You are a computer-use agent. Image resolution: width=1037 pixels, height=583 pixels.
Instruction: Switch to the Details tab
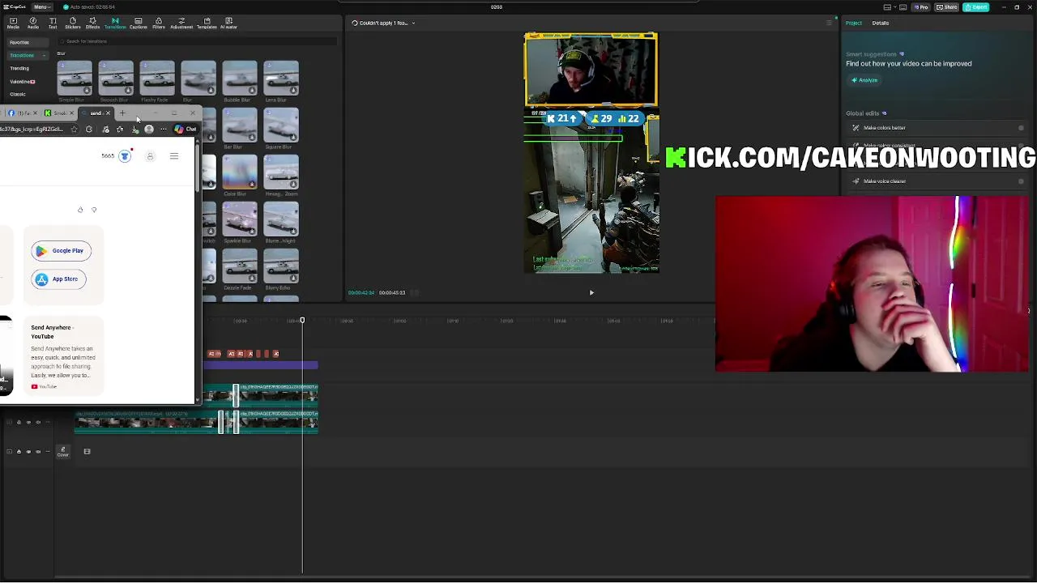click(x=881, y=23)
